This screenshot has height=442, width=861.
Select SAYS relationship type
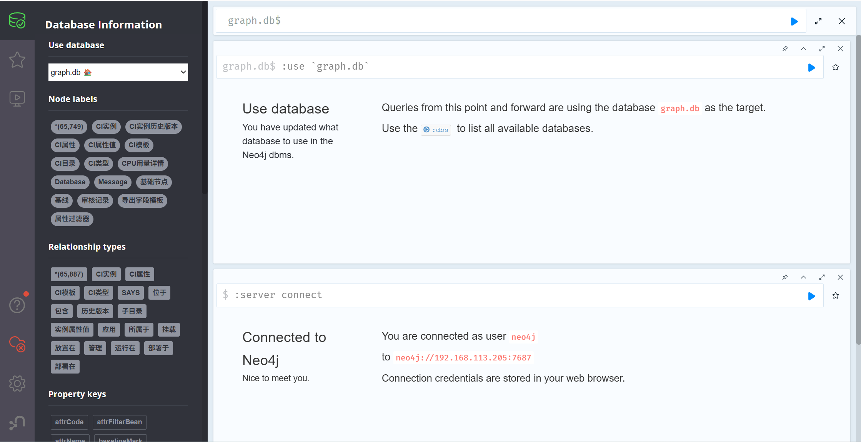tap(131, 293)
